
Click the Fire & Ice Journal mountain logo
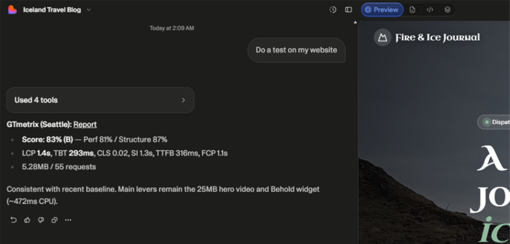pyautogui.click(x=383, y=37)
